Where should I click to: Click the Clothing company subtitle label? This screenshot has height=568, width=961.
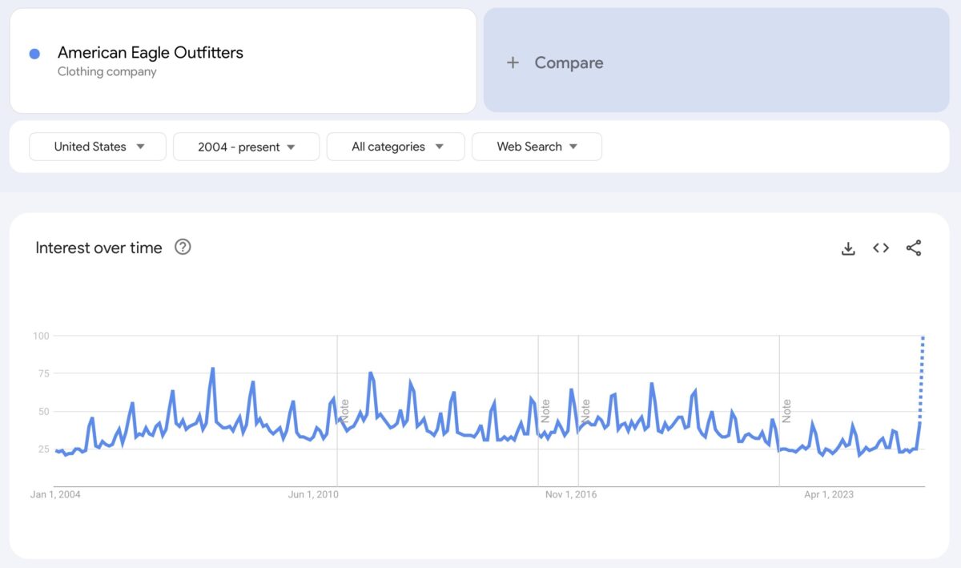tap(107, 72)
